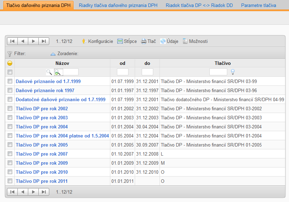Go to previous page in top pager

click(x=23, y=41)
